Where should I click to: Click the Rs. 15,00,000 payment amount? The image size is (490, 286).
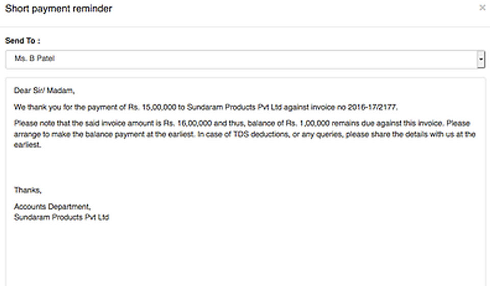(x=152, y=107)
